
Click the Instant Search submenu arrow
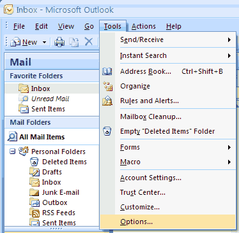point(229,55)
